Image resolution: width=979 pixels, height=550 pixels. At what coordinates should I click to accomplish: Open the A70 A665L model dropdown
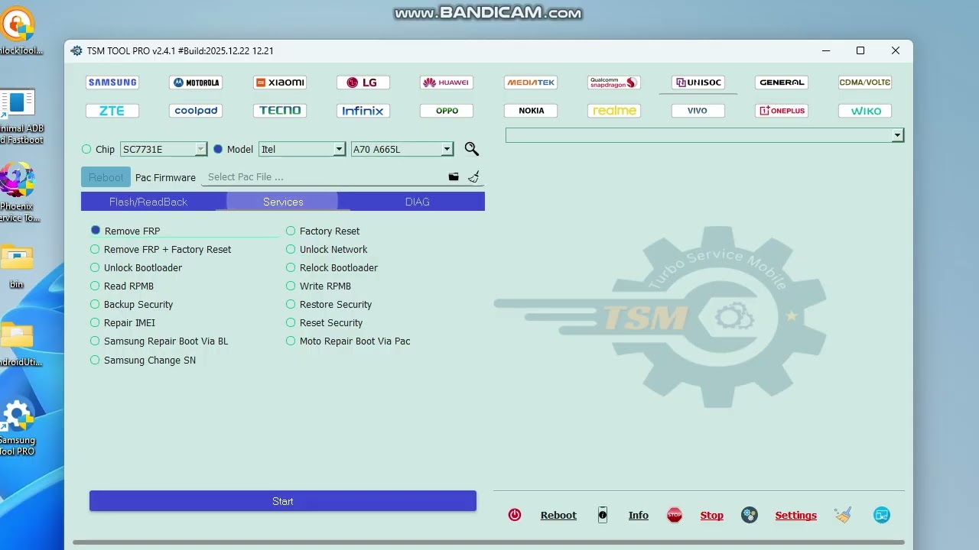[402, 149]
